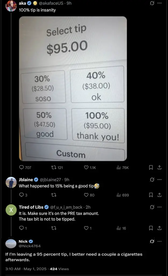Open the tip screen photo
Image resolution: width=168 pixels, height=276 pixels.
pos(73,88)
